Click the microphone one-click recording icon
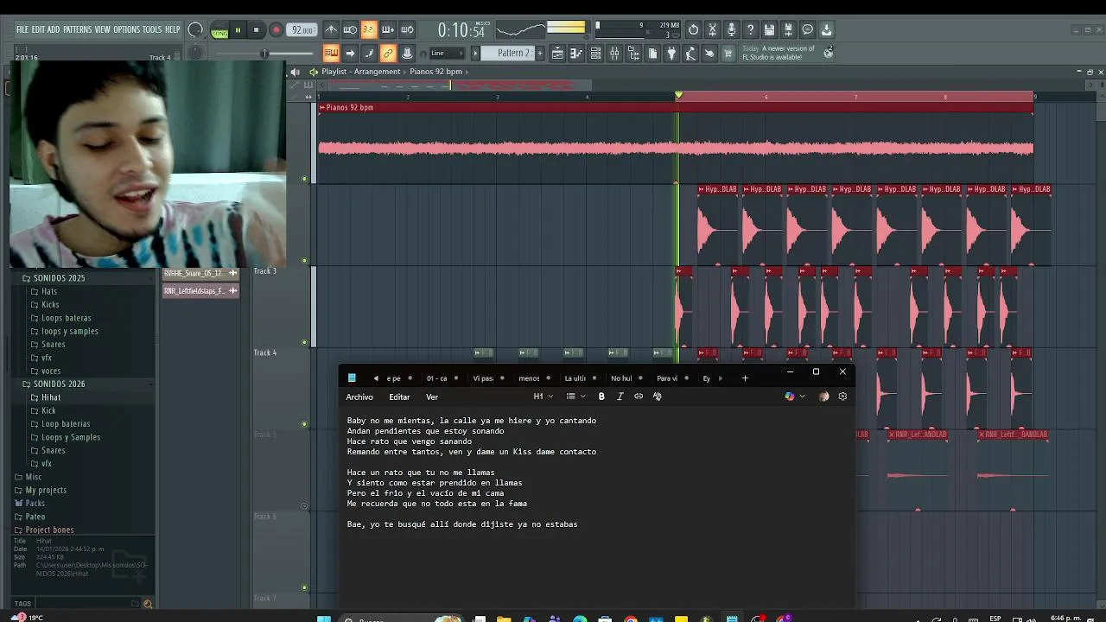This screenshot has height=622, width=1106. [x=731, y=29]
